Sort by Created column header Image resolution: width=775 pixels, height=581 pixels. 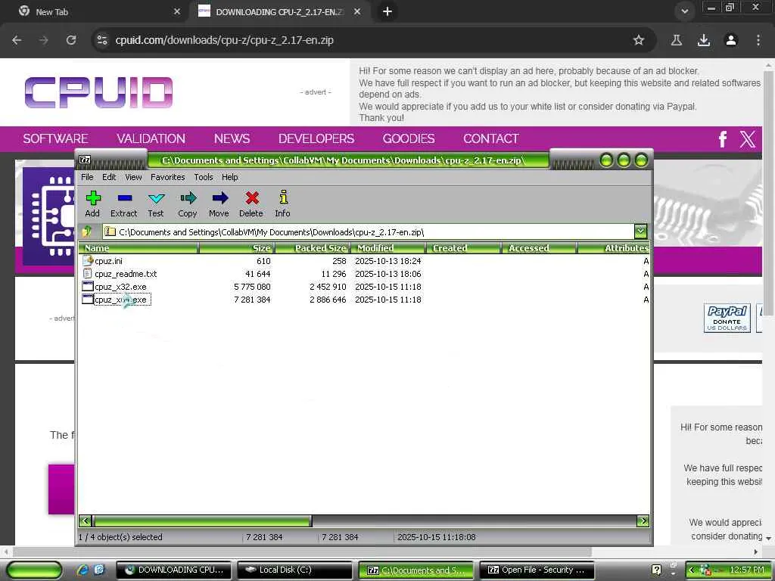point(464,248)
